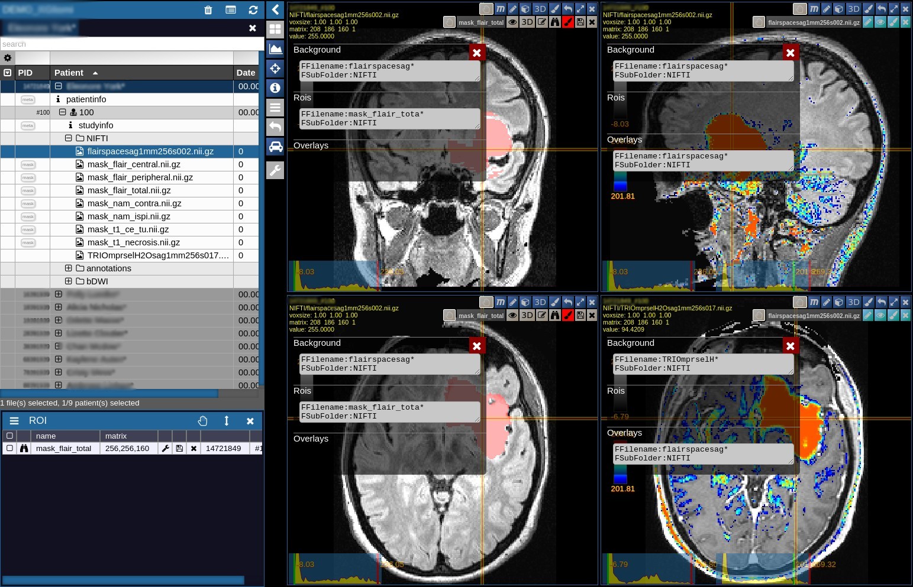Open the area chart tool in vertical toolbar
This screenshot has width=913, height=587.
click(x=275, y=49)
